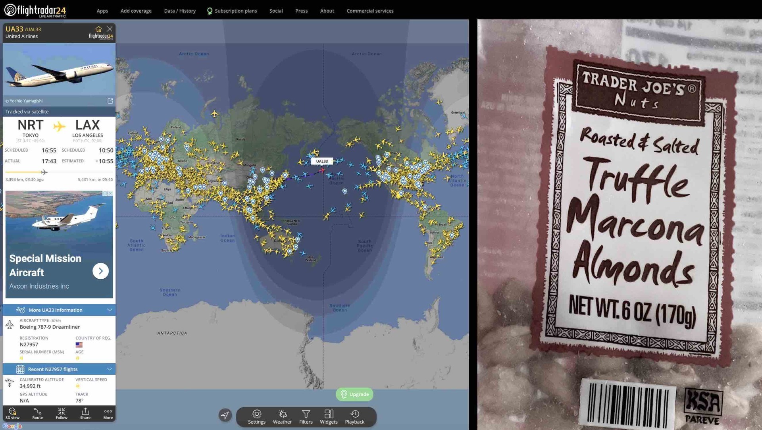
Task: Open Commercial services menu
Action: tap(370, 11)
